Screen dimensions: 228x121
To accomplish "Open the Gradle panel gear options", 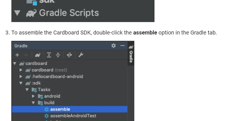I will tap(114, 46).
